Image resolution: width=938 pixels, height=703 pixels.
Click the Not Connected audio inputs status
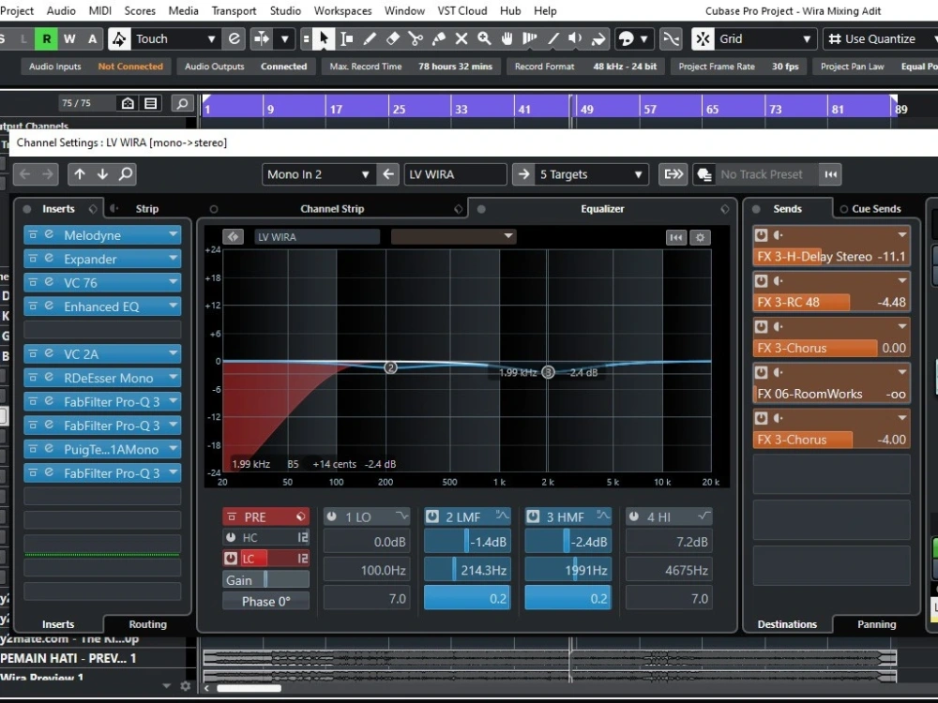tap(130, 66)
